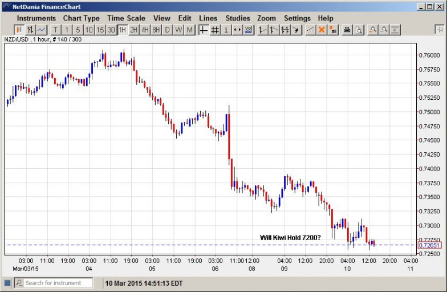Open the View menu
Image resolution: width=447 pixels, height=292 pixels.
coord(162,18)
